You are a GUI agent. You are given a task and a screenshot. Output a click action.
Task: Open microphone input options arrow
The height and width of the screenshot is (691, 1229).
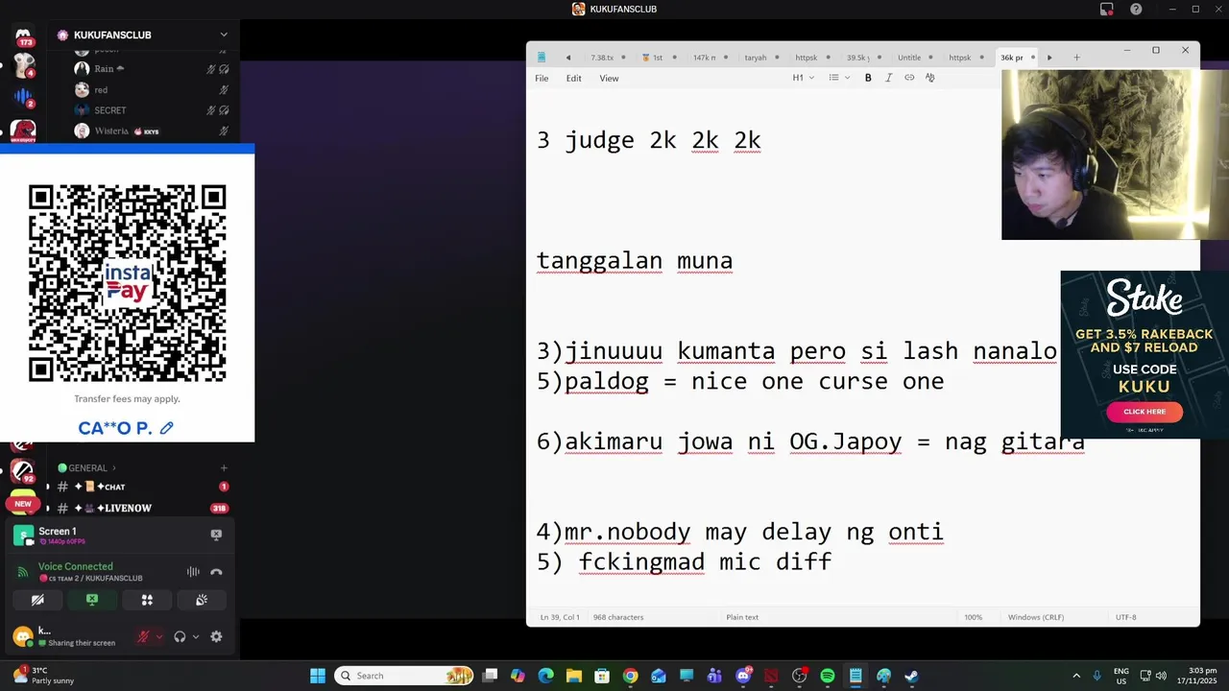159,636
